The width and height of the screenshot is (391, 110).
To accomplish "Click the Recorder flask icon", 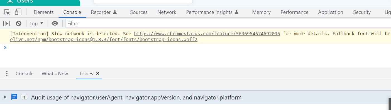I will point(115,12).
